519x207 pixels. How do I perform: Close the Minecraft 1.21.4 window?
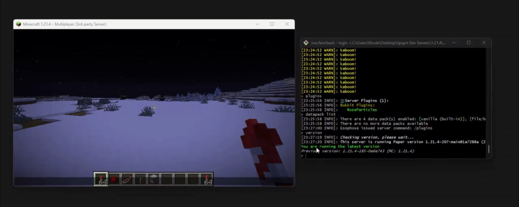pyautogui.click(x=287, y=24)
